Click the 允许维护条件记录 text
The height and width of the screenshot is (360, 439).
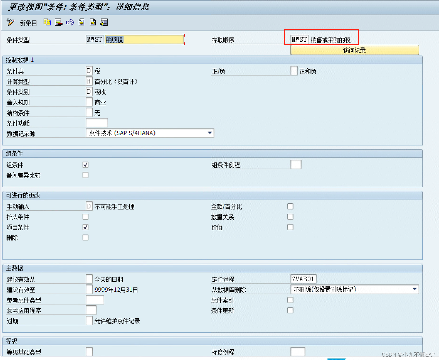(x=117, y=321)
